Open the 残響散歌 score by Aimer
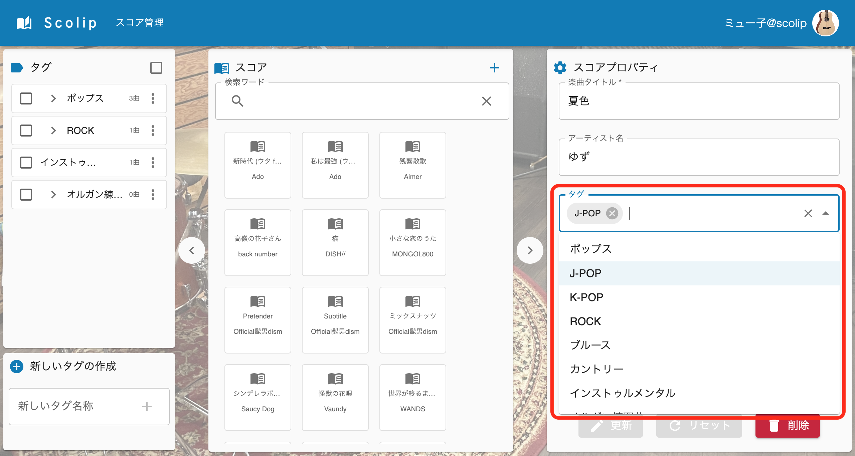Viewport: 855px width, 456px height. [412, 165]
